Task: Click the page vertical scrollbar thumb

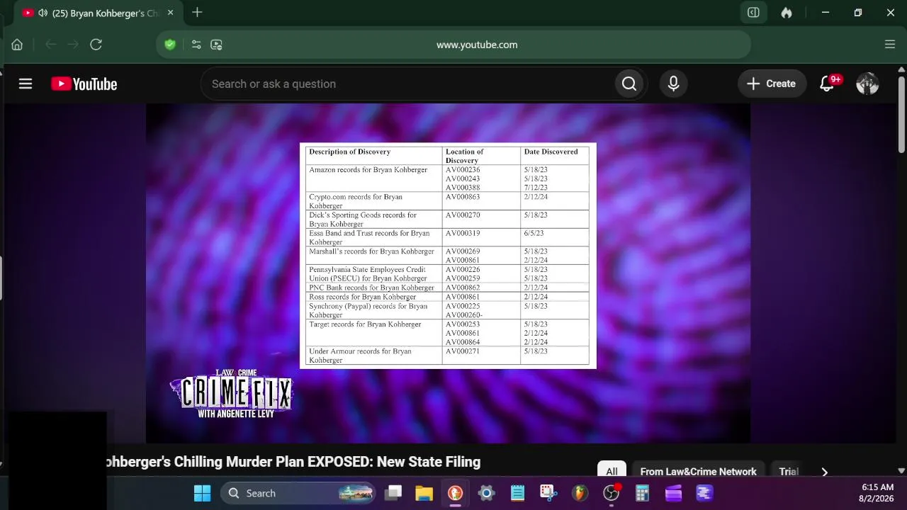Action: coord(901,113)
